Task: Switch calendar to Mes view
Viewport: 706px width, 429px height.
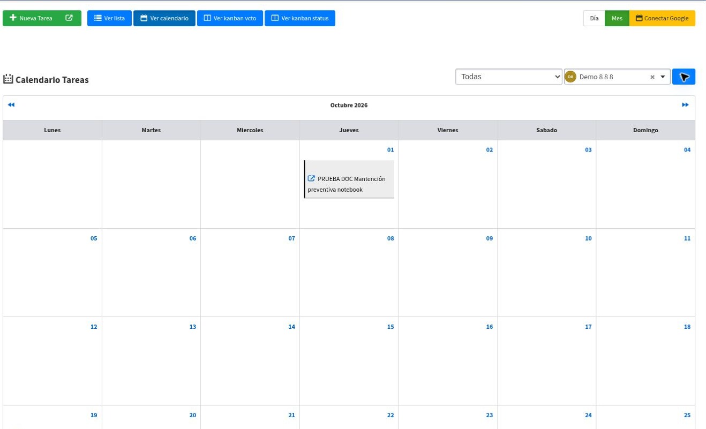Action: coord(617,18)
